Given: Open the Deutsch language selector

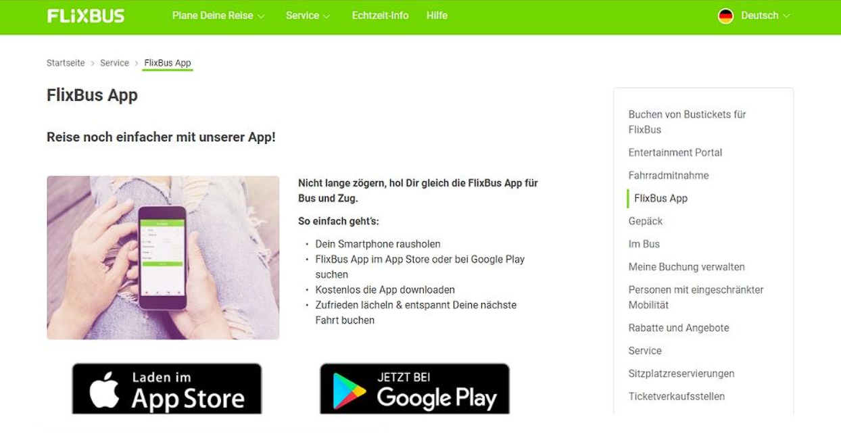Looking at the screenshot, I should tap(754, 16).
